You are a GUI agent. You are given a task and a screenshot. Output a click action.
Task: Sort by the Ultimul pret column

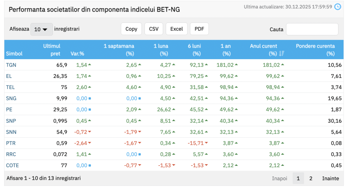point(52,50)
